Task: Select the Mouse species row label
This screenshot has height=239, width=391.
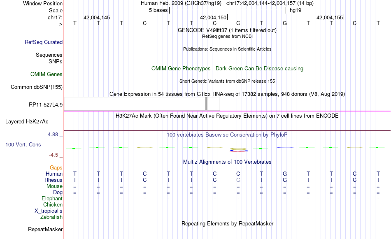Action: (54, 186)
